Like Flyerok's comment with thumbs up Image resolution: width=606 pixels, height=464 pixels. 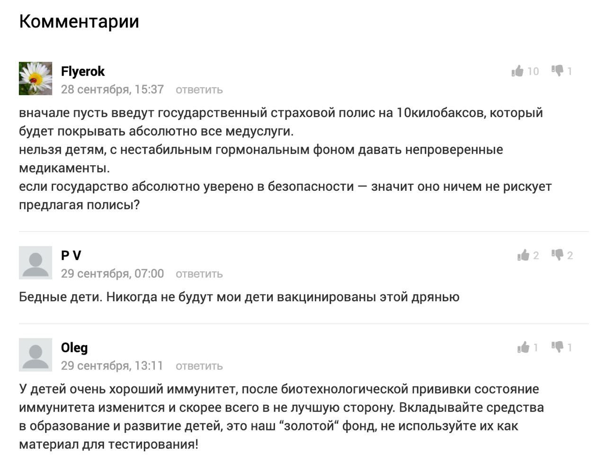click(x=517, y=71)
